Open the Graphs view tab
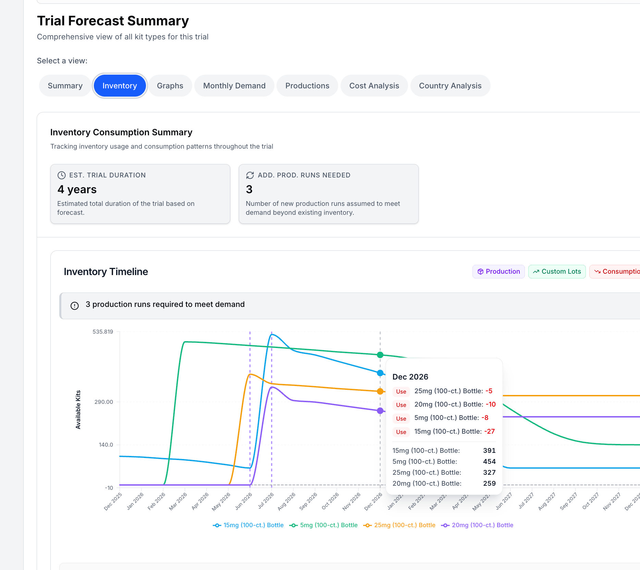Screen dimensions: 640x570 170,86
